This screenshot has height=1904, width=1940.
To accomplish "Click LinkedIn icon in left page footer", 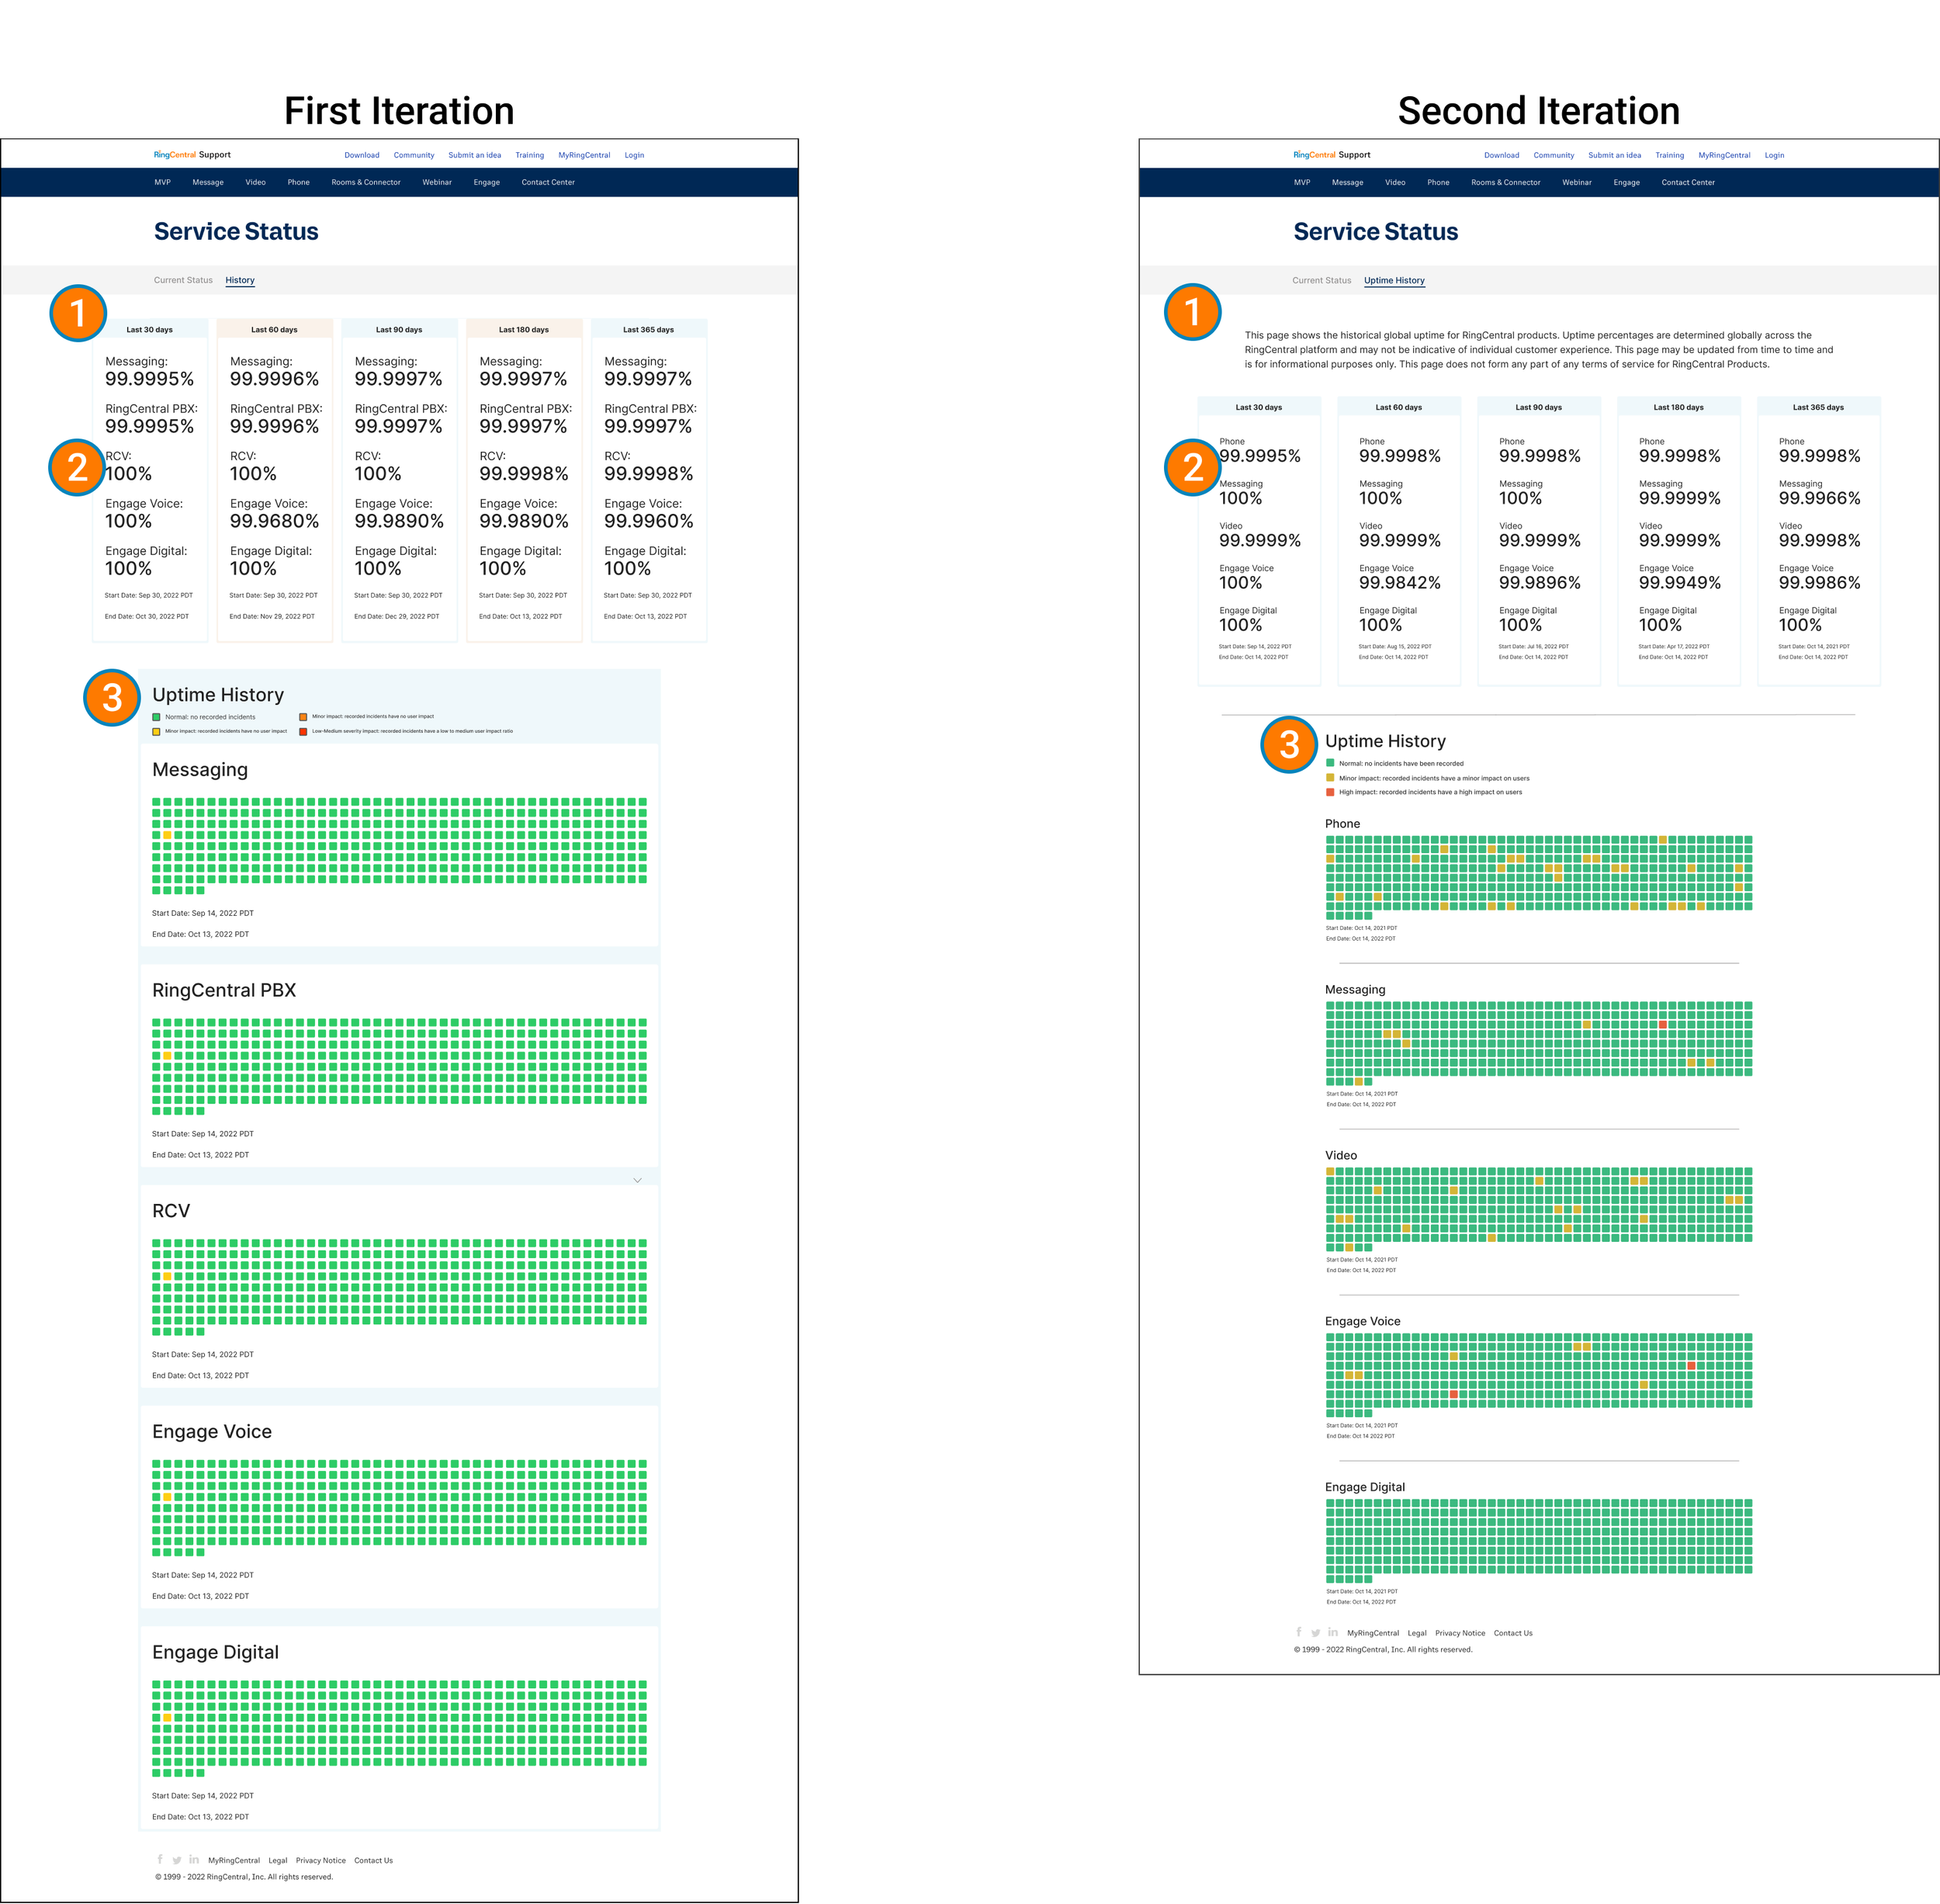I will tap(194, 1859).
